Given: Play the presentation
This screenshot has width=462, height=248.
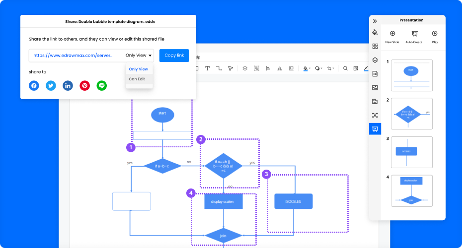Looking at the screenshot, I should [x=435, y=37].
